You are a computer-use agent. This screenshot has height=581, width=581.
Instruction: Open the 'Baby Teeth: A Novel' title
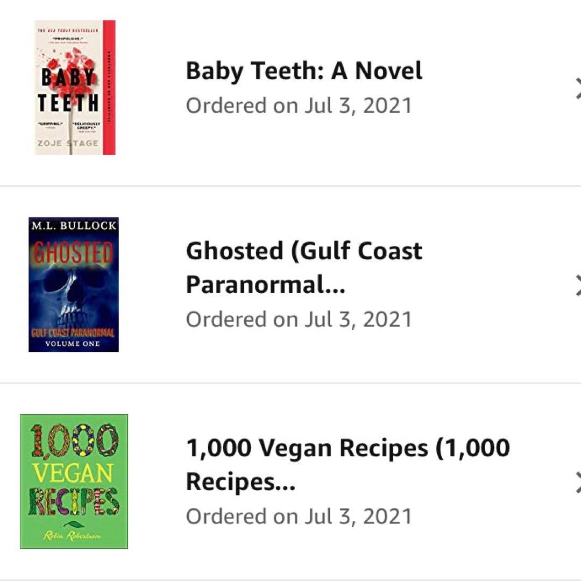pyautogui.click(x=304, y=71)
